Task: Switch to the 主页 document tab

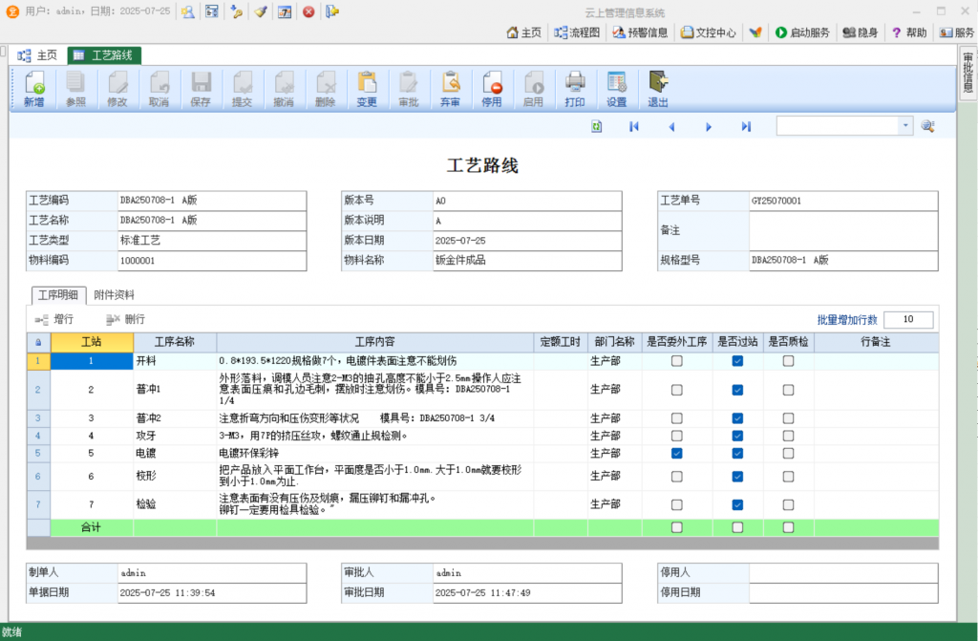Action: tap(38, 55)
